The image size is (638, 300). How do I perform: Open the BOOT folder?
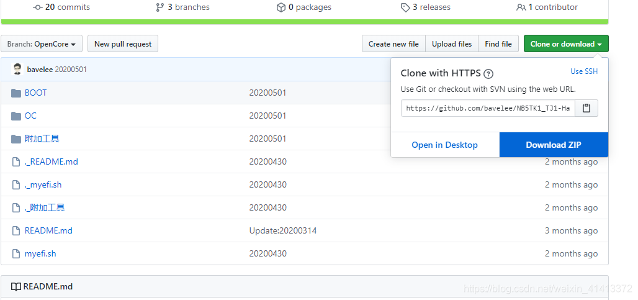tap(35, 93)
